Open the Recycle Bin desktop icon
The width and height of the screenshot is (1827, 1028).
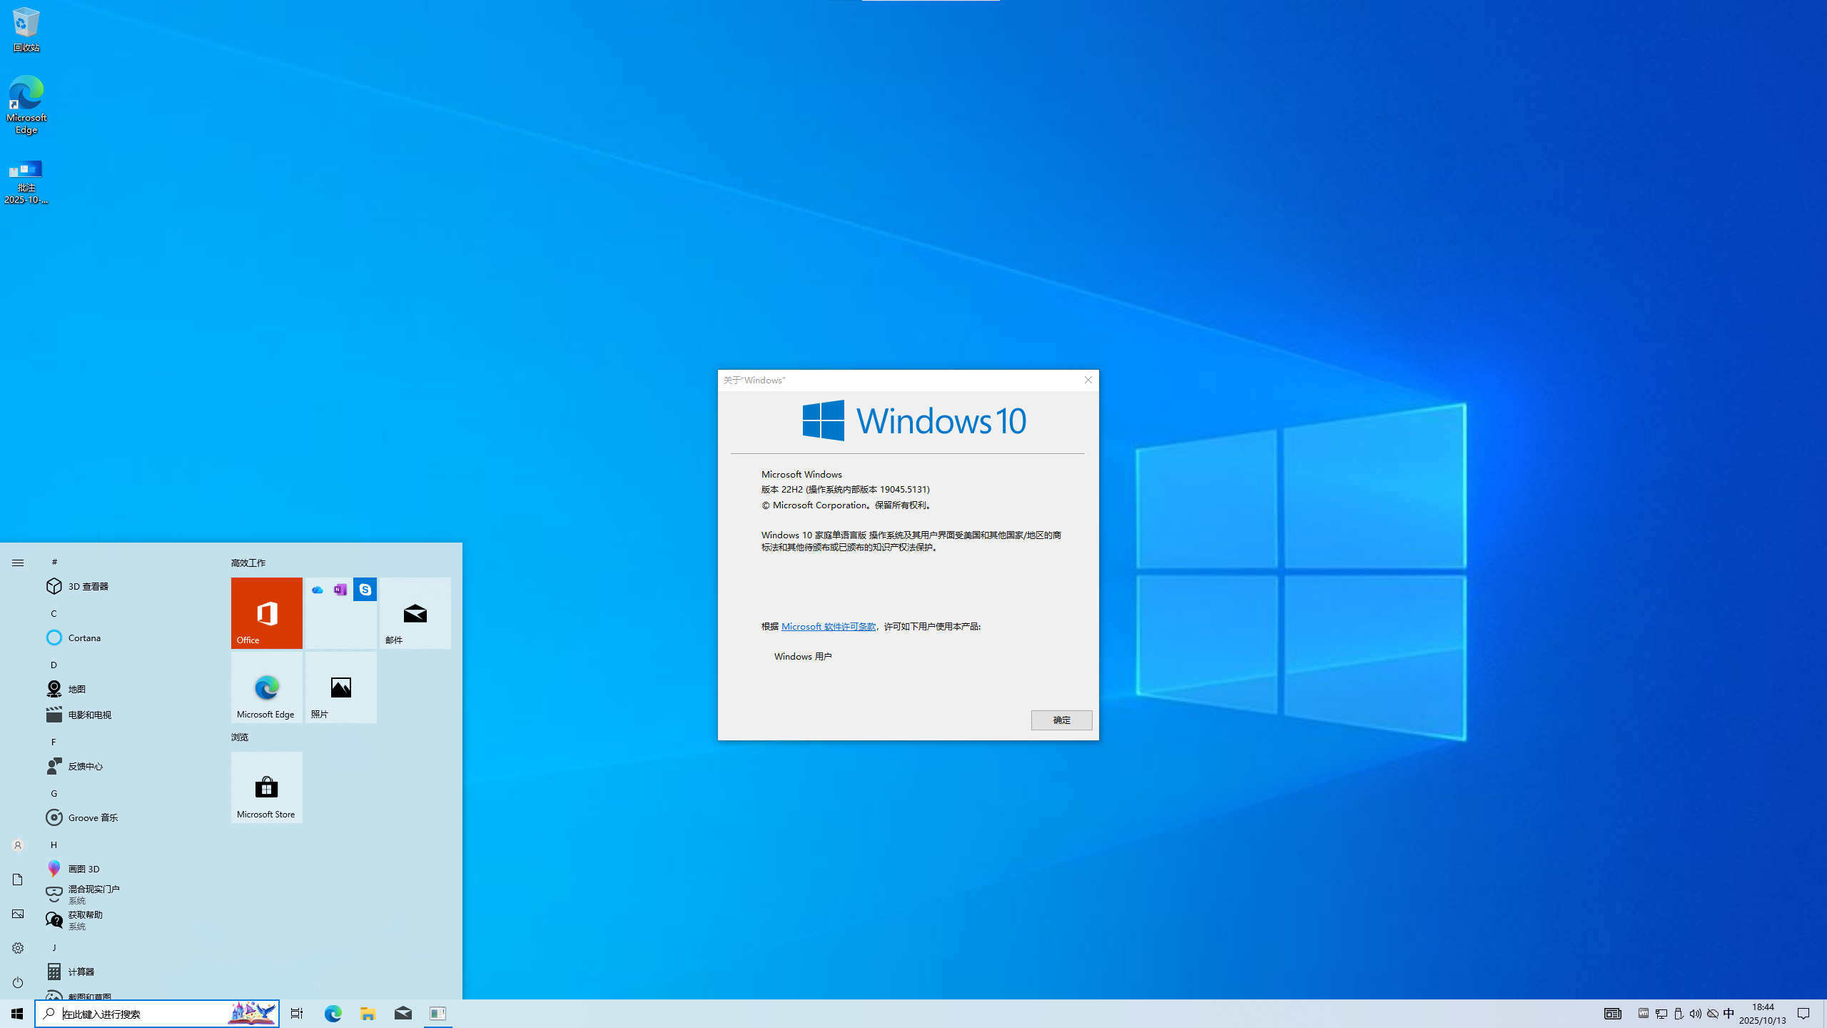pyautogui.click(x=26, y=30)
